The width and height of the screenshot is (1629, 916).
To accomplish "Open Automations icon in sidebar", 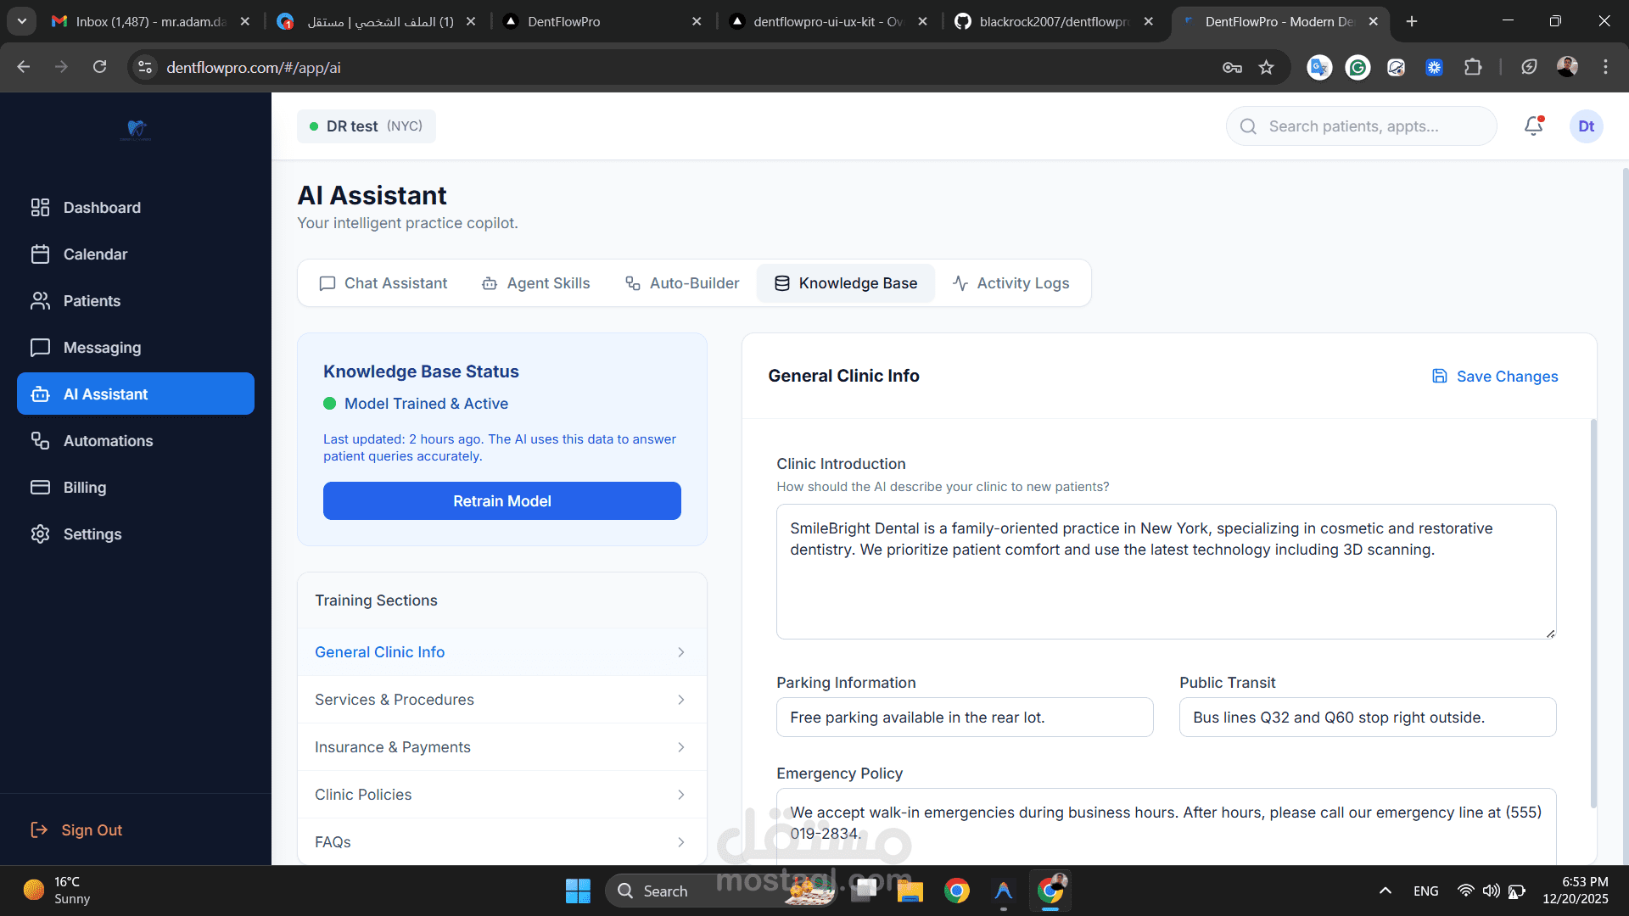I will click(40, 441).
